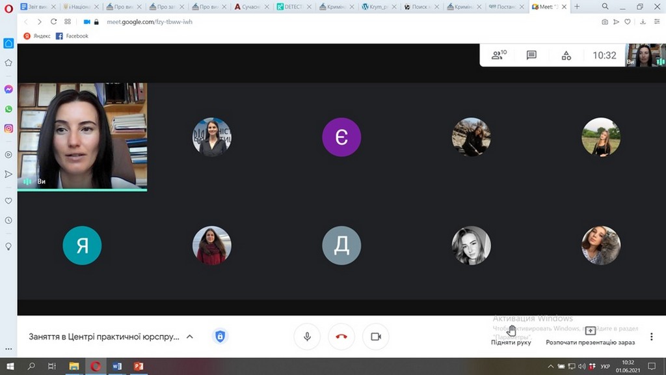Show hidden system tray icons
The width and height of the screenshot is (666, 375).
tap(552, 367)
